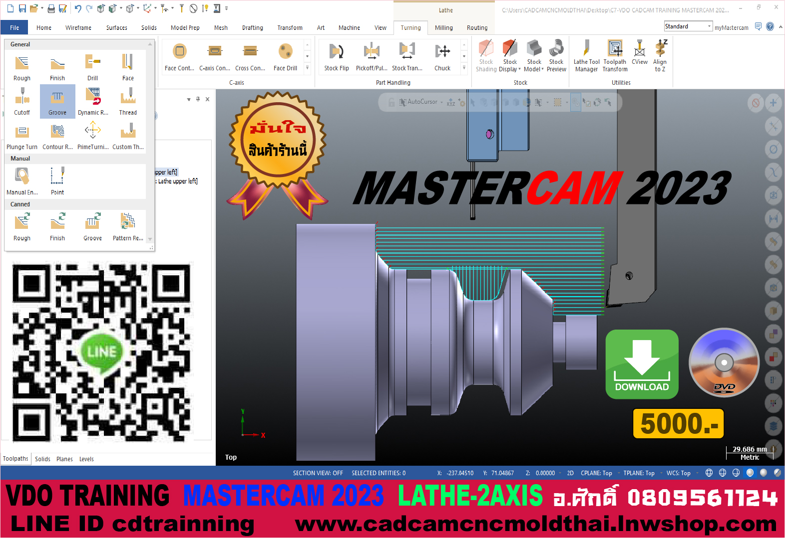Click the Rough toolpath in General section
Image resolution: width=785 pixels, height=538 pixels.
click(x=22, y=67)
